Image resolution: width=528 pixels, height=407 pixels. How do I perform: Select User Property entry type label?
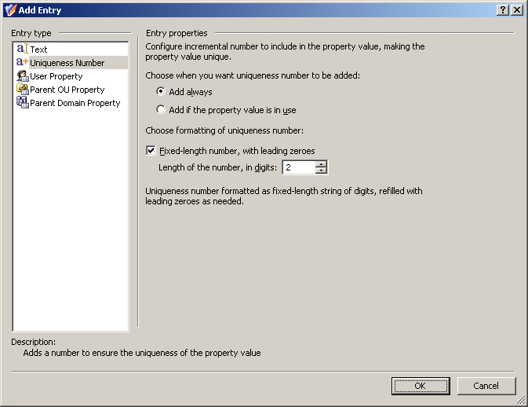pos(56,76)
